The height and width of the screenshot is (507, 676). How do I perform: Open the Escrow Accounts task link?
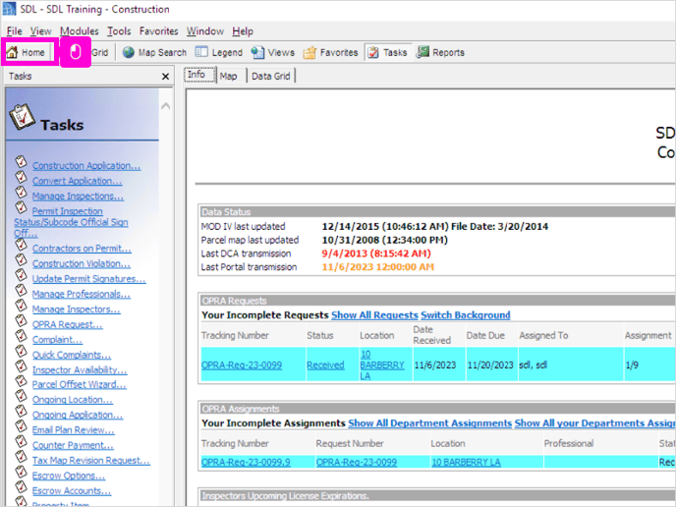tap(72, 490)
